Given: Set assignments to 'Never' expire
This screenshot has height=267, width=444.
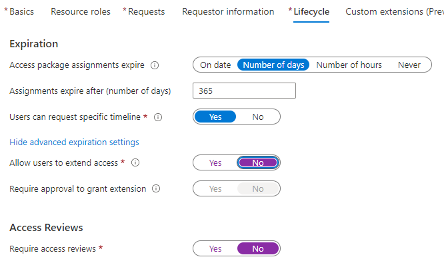Looking at the screenshot, I should (x=409, y=65).
